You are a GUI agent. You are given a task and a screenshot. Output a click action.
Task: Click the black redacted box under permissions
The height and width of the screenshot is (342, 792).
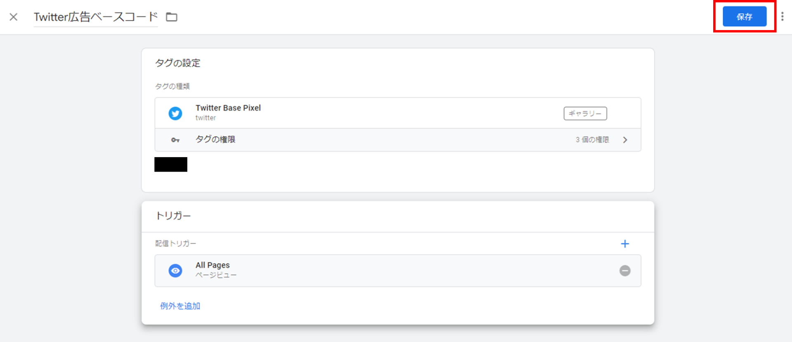click(x=171, y=164)
